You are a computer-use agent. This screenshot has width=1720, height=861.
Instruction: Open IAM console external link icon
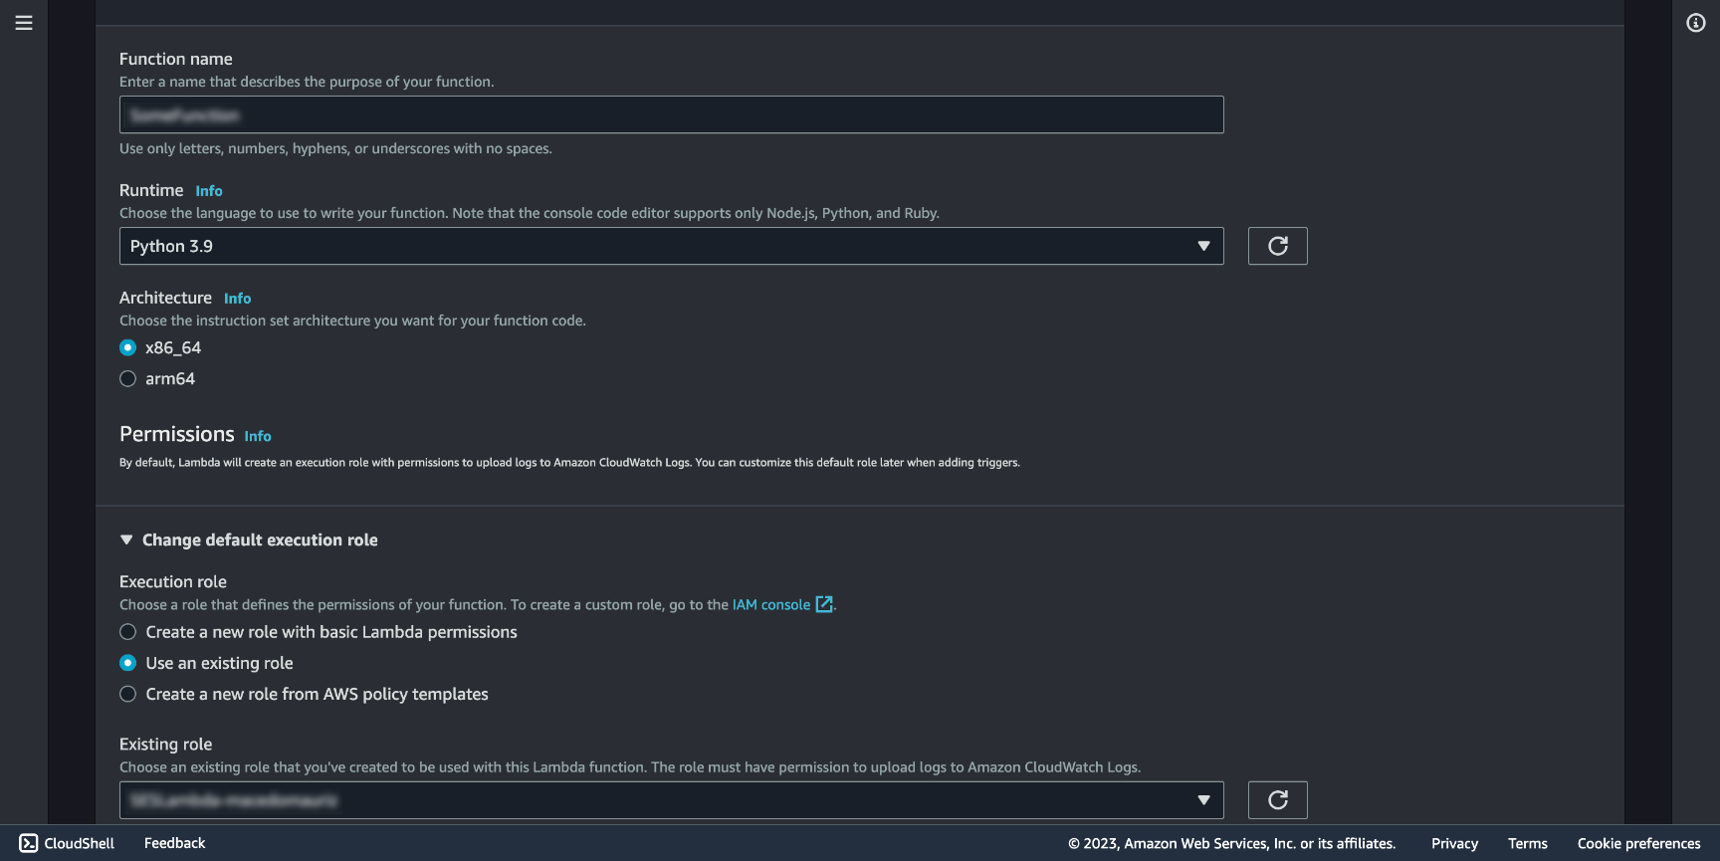tap(824, 604)
